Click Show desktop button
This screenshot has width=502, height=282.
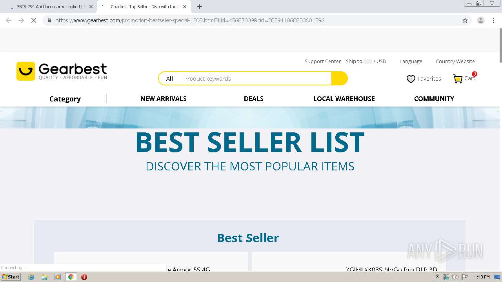tap(497, 277)
